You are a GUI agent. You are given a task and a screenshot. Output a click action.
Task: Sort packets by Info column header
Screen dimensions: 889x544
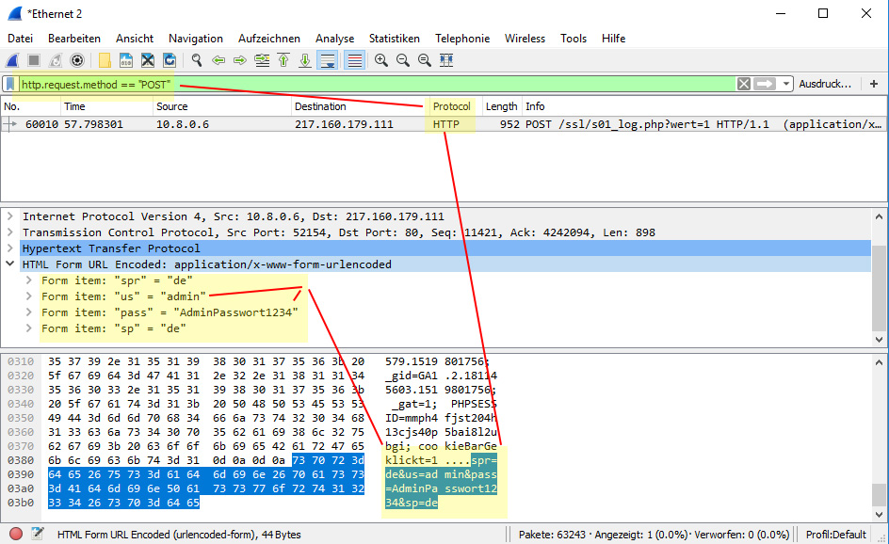point(704,106)
